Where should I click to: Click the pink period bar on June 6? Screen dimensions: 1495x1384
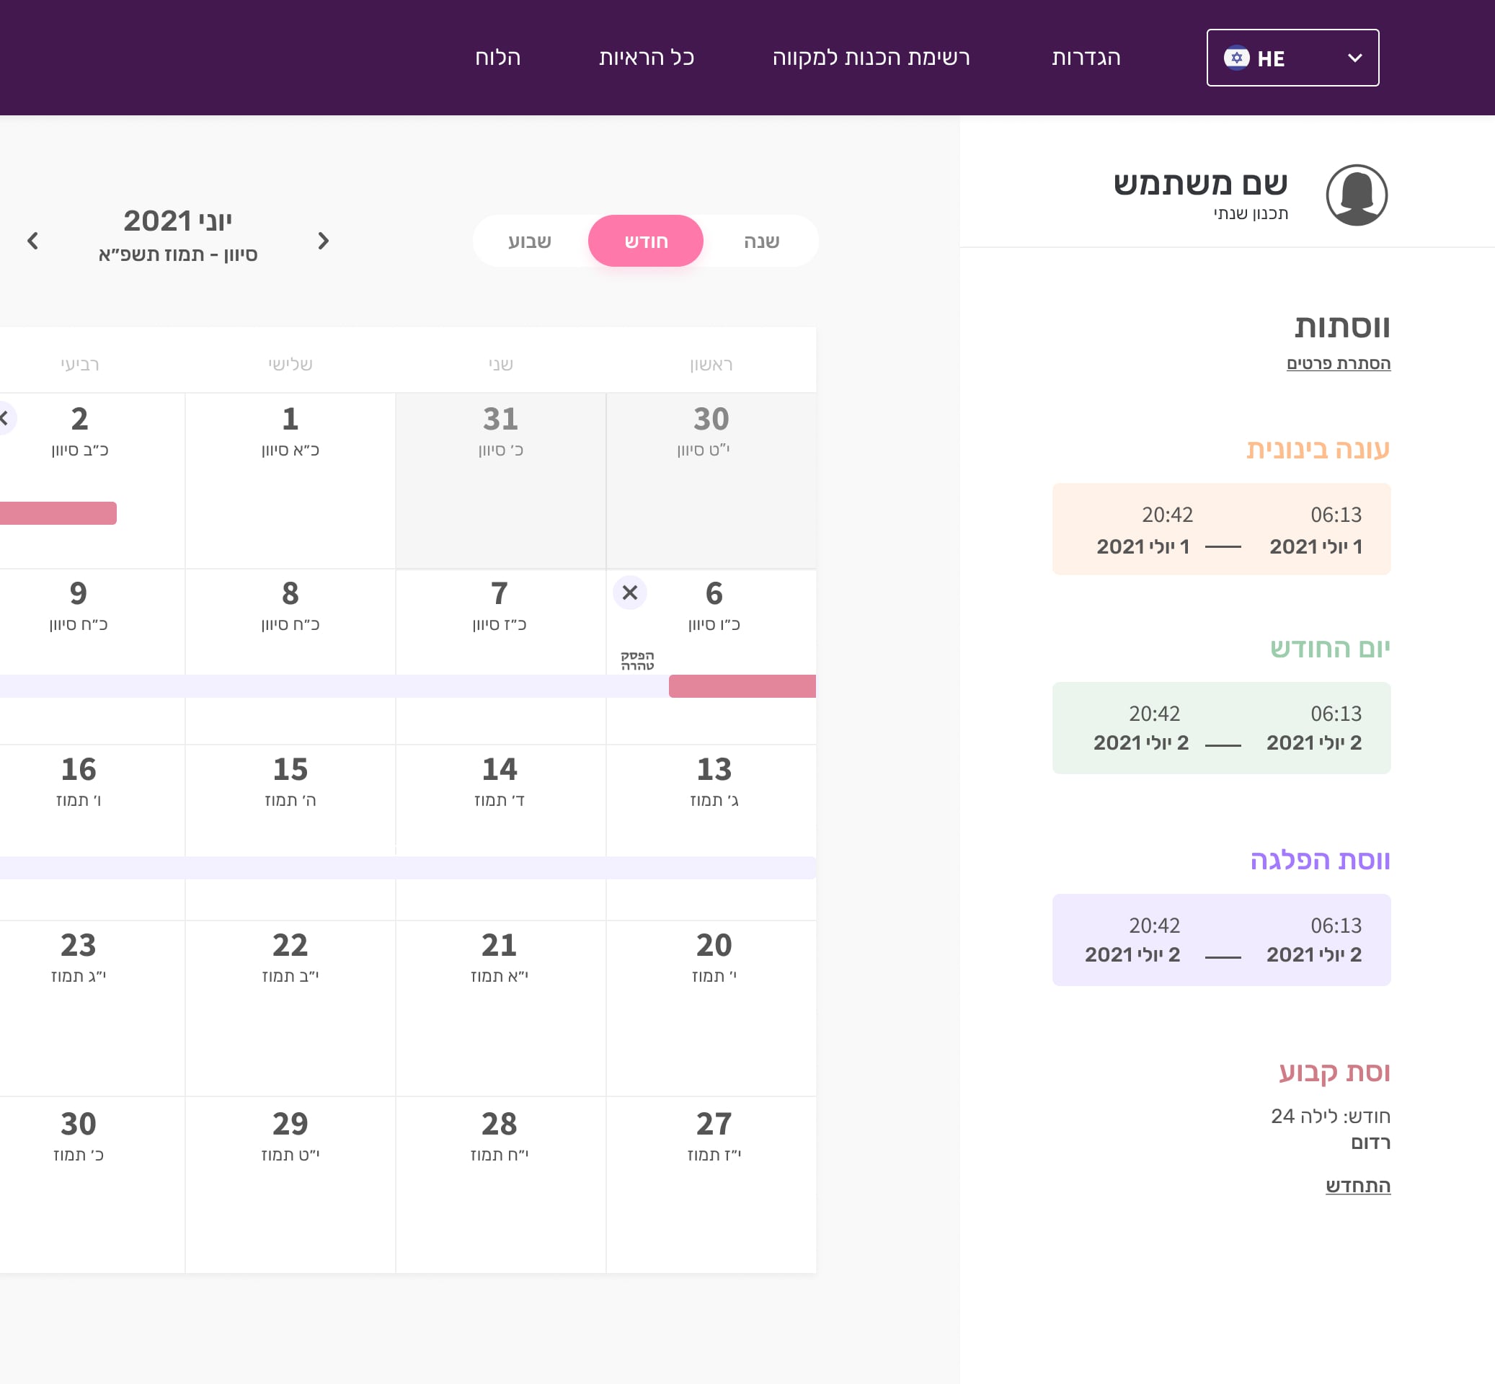[742, 686]
